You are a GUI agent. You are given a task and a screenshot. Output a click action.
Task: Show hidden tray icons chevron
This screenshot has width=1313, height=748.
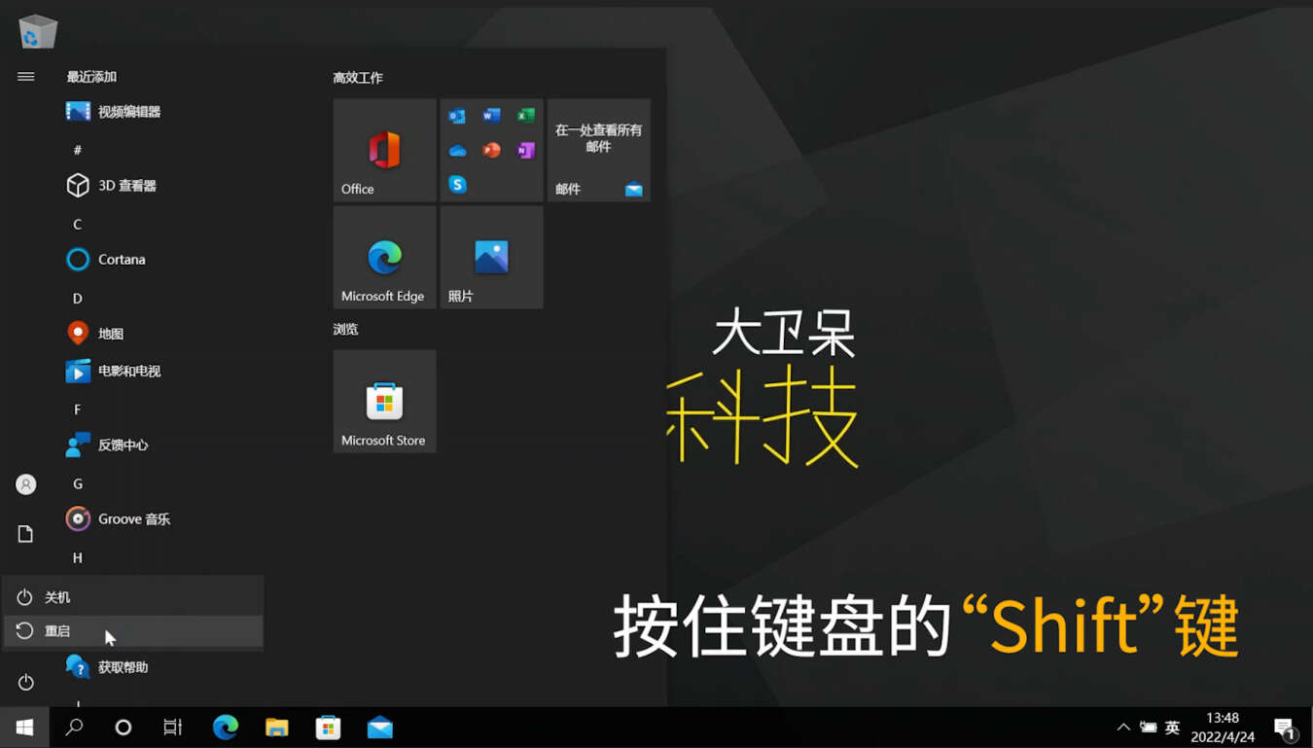point(1123,728)
